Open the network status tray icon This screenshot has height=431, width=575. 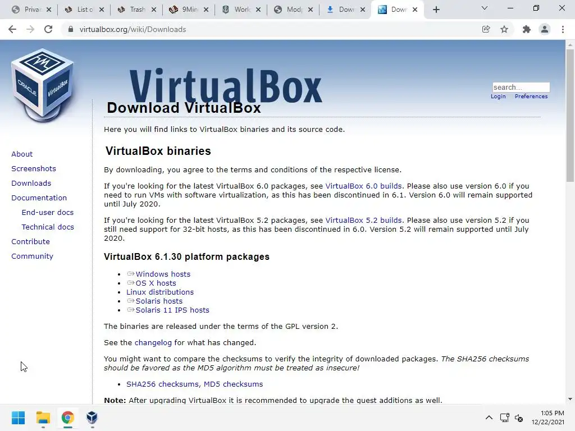coord(505,418)
